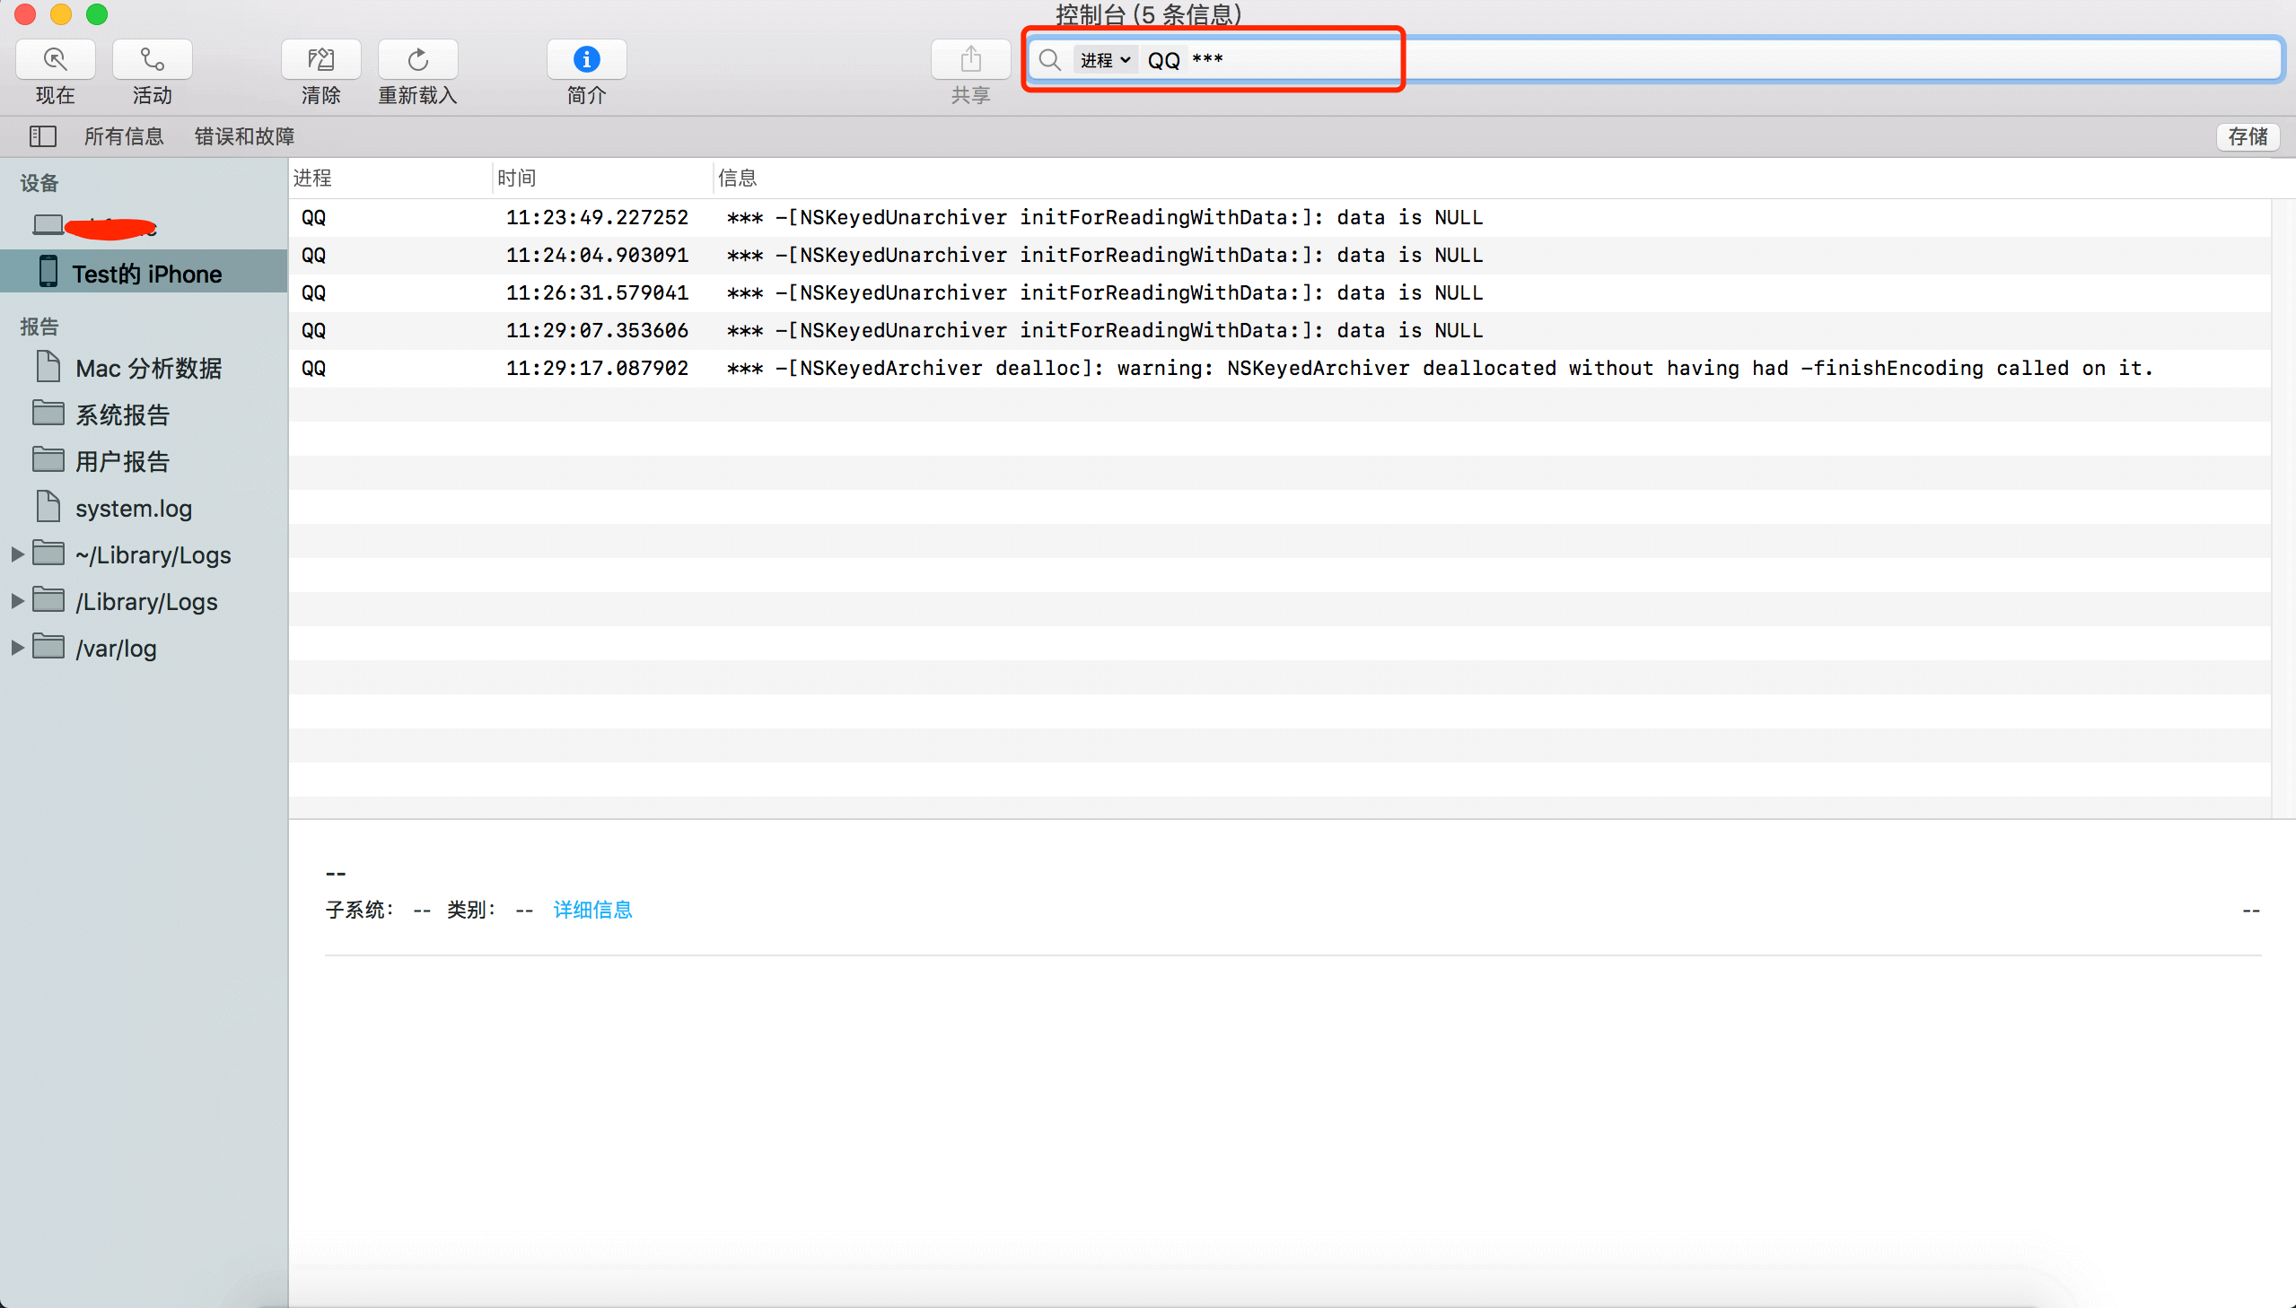Select the Test的 iPhone device
2296x1308 pixels.
pyautogui.click(x=146, y=273)
